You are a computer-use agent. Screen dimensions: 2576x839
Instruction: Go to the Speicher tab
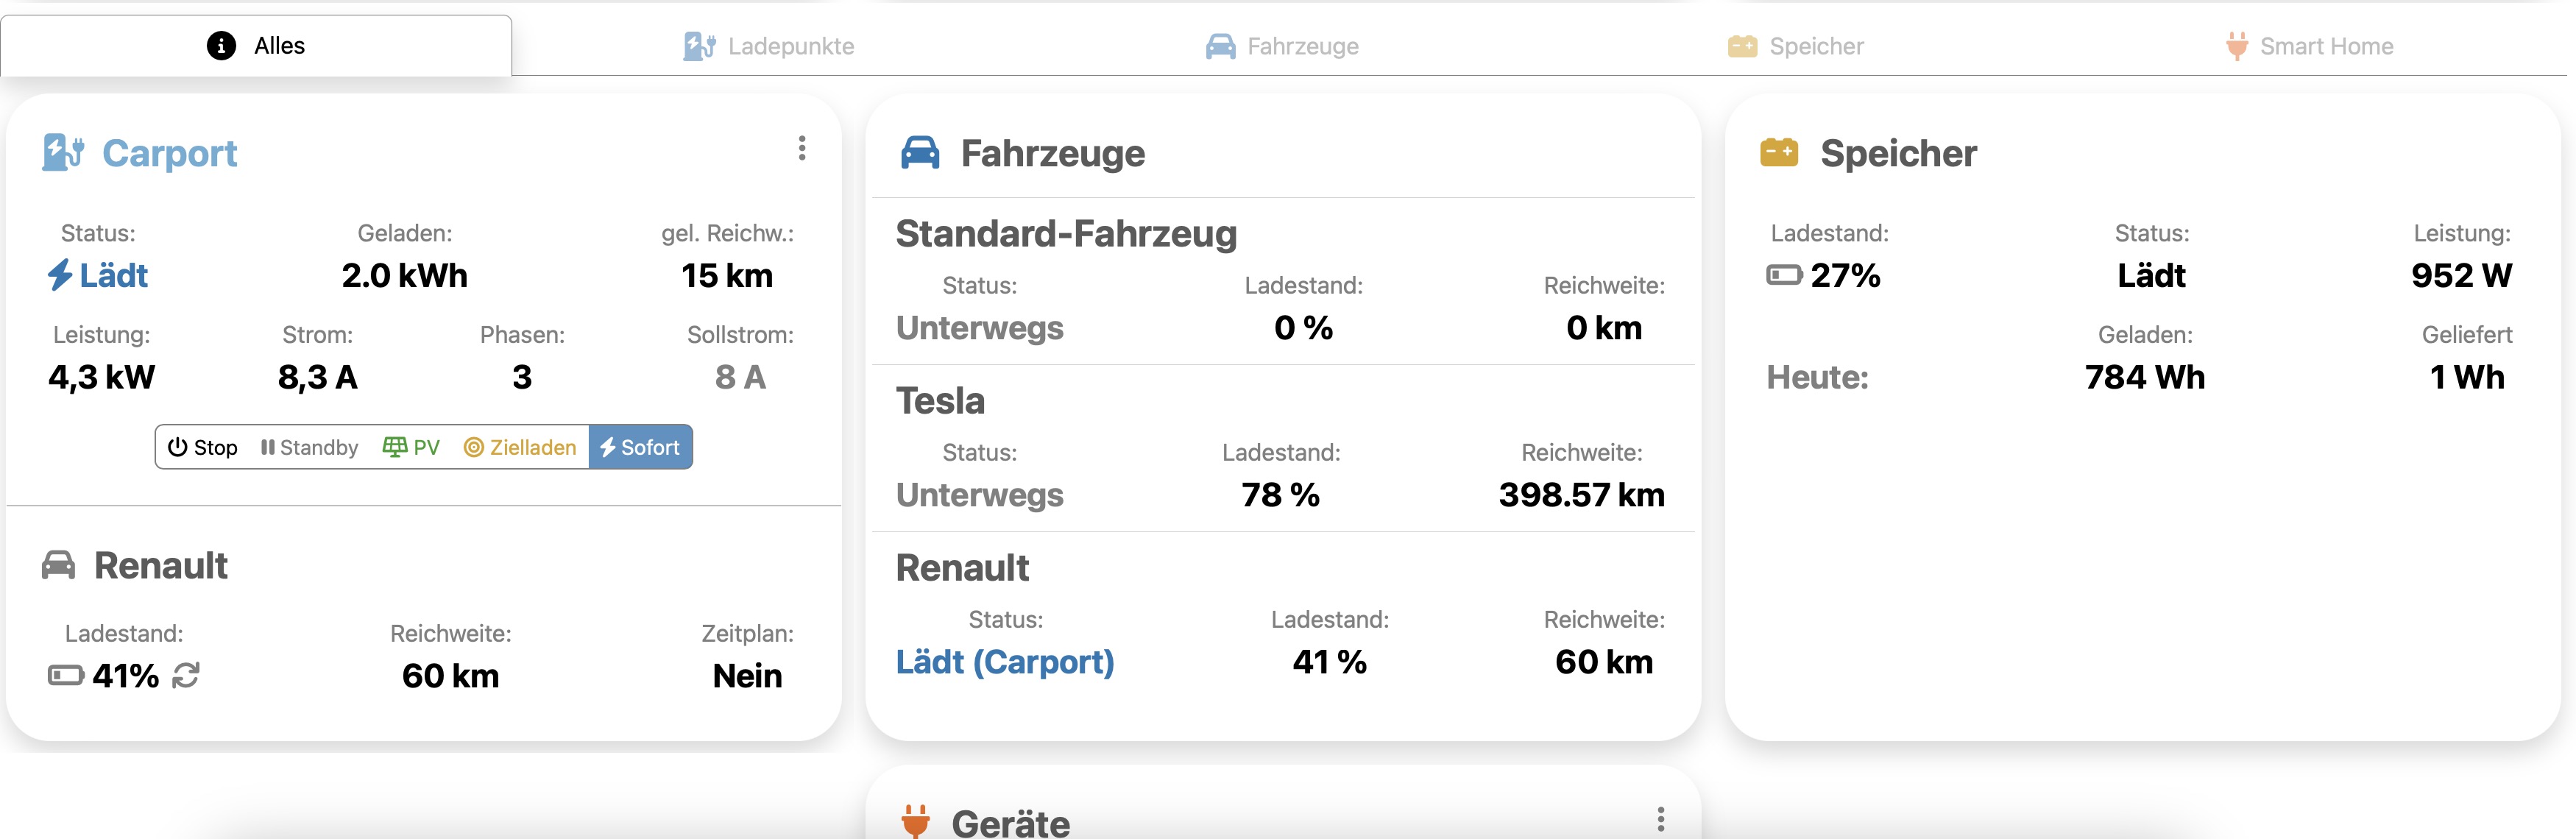click(1796, 46)
